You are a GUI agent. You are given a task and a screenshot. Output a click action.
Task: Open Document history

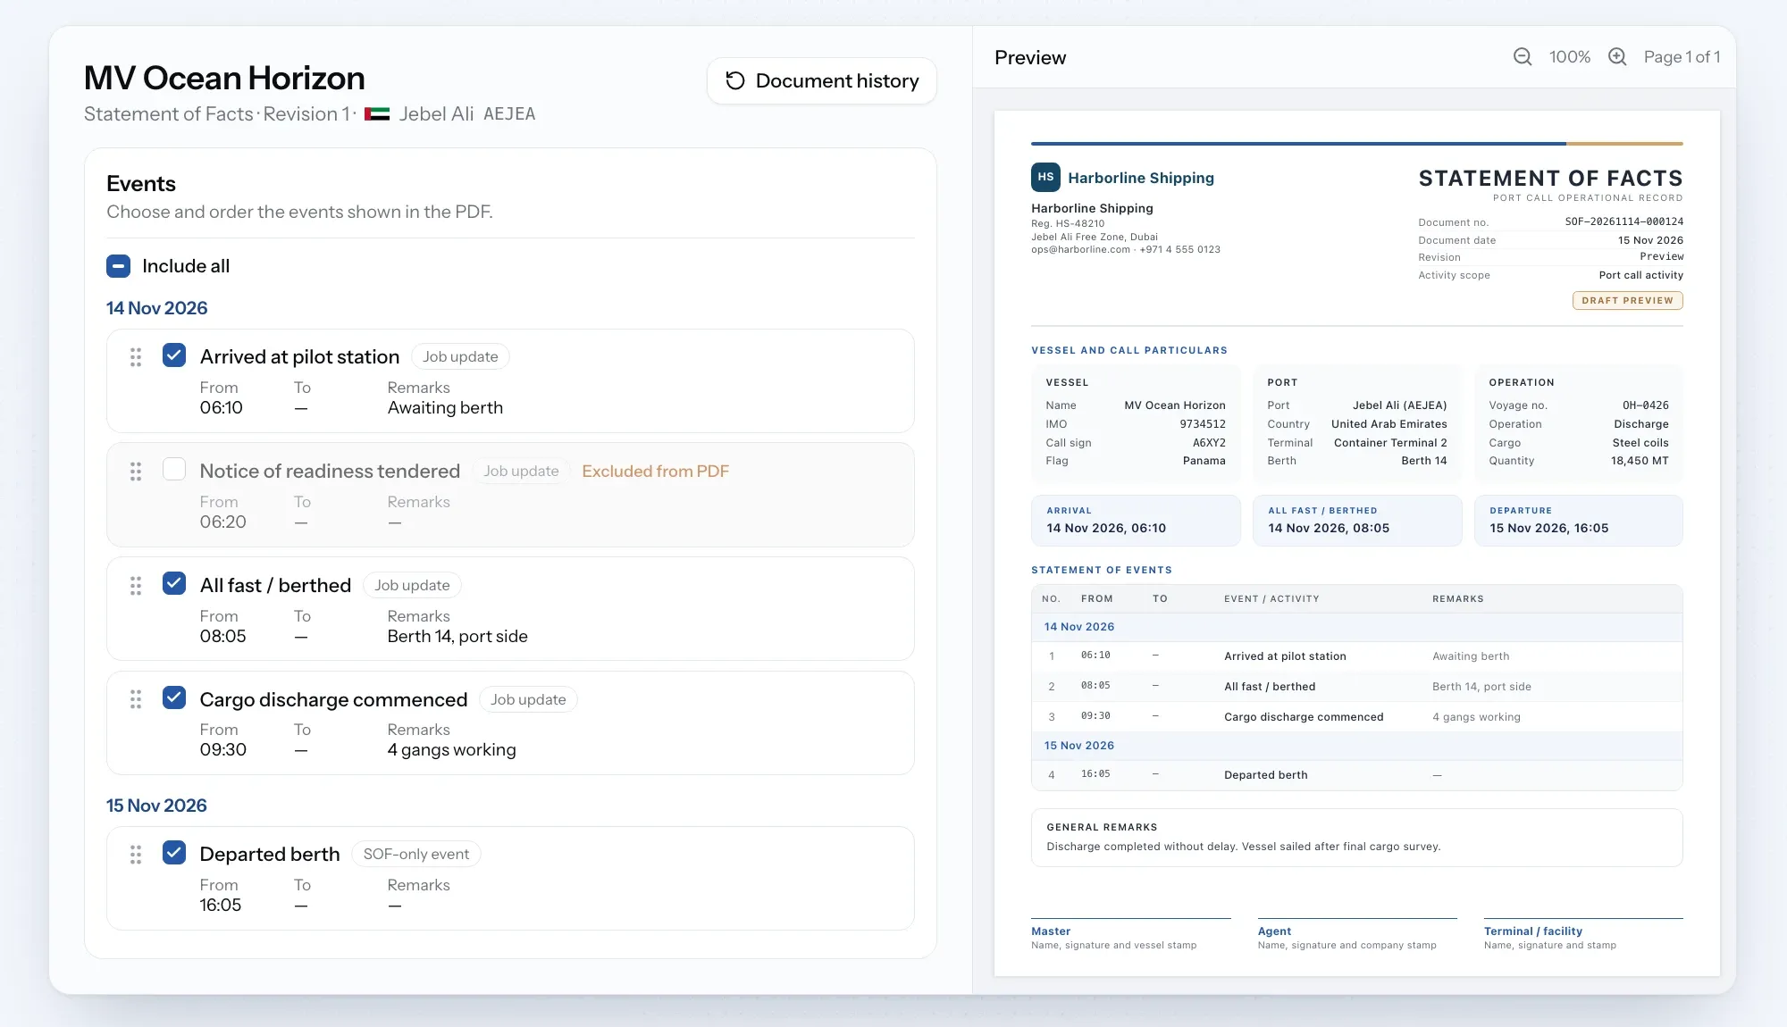click(821, 81)
